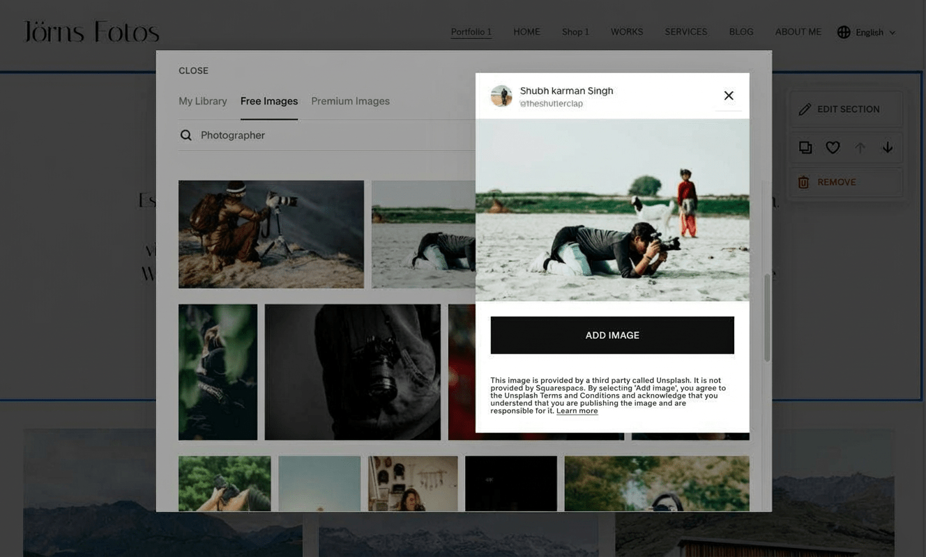The width and height of the screenshot is (926, 557).
Task: Select the Free Images tab
Action: pyautogui.click(x=269, y=101)
